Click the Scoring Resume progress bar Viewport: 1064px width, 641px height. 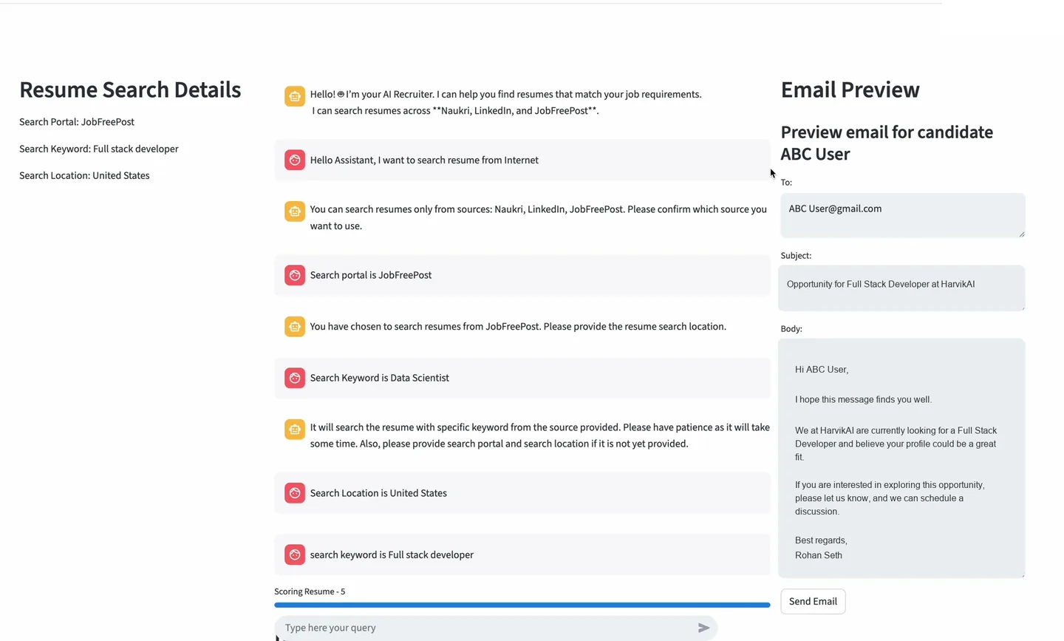522,605
